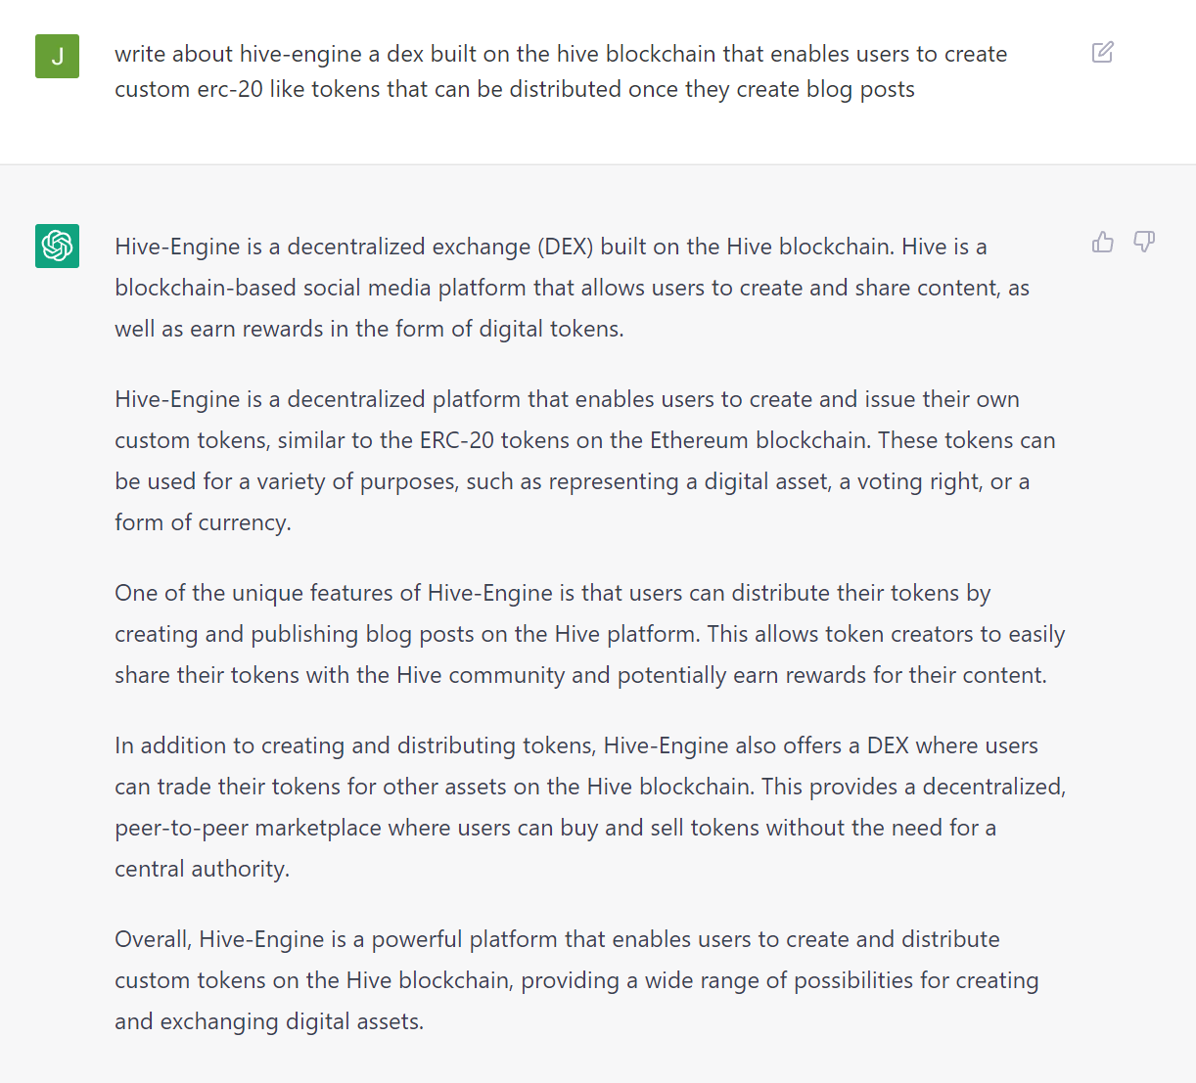This screenshot has width=1196, height=1083.
Task: Click the paragraph starting 'One of the unique features'
Action: pos(589,634)
